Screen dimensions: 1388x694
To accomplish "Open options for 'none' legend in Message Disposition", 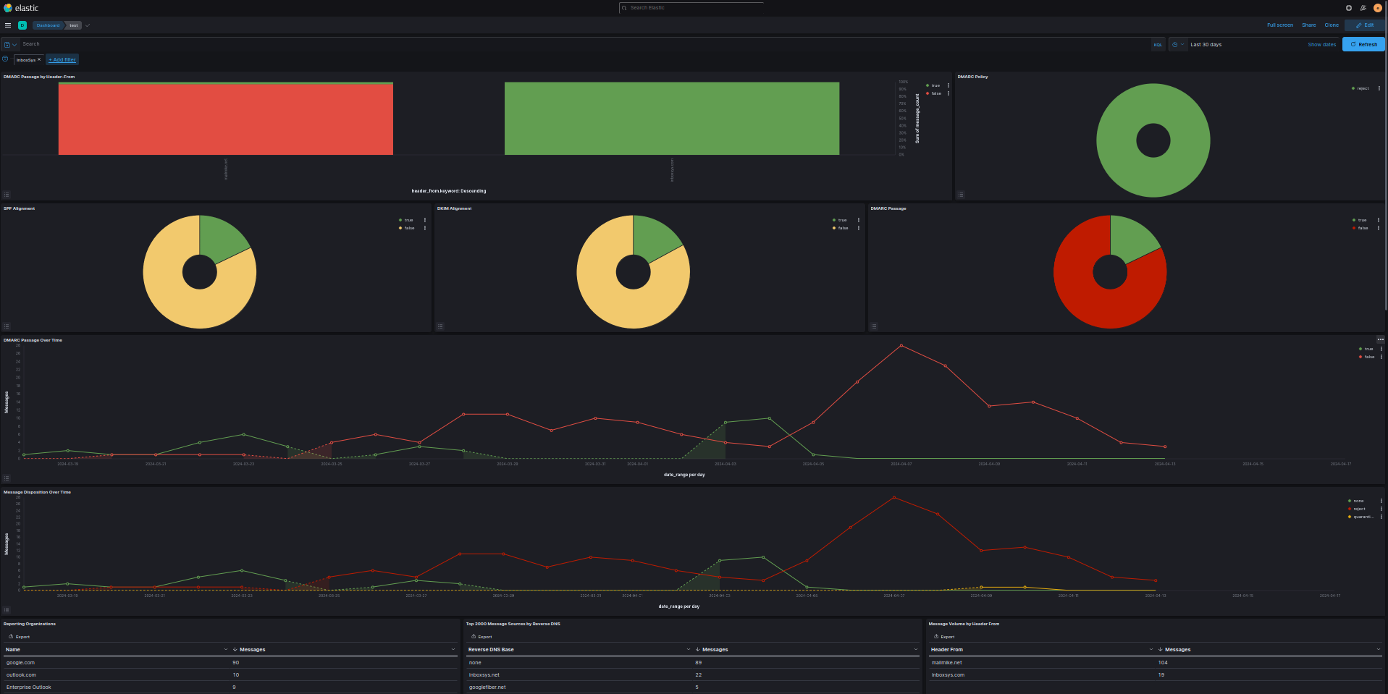I will 1381,501.
